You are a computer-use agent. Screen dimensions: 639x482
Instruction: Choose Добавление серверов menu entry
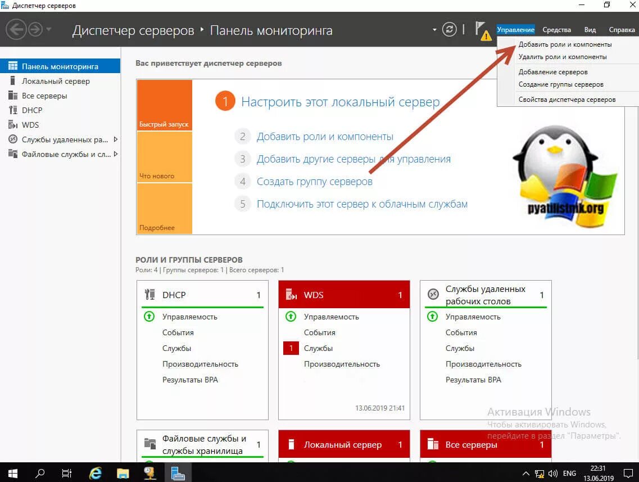click(x=553, y=72)
